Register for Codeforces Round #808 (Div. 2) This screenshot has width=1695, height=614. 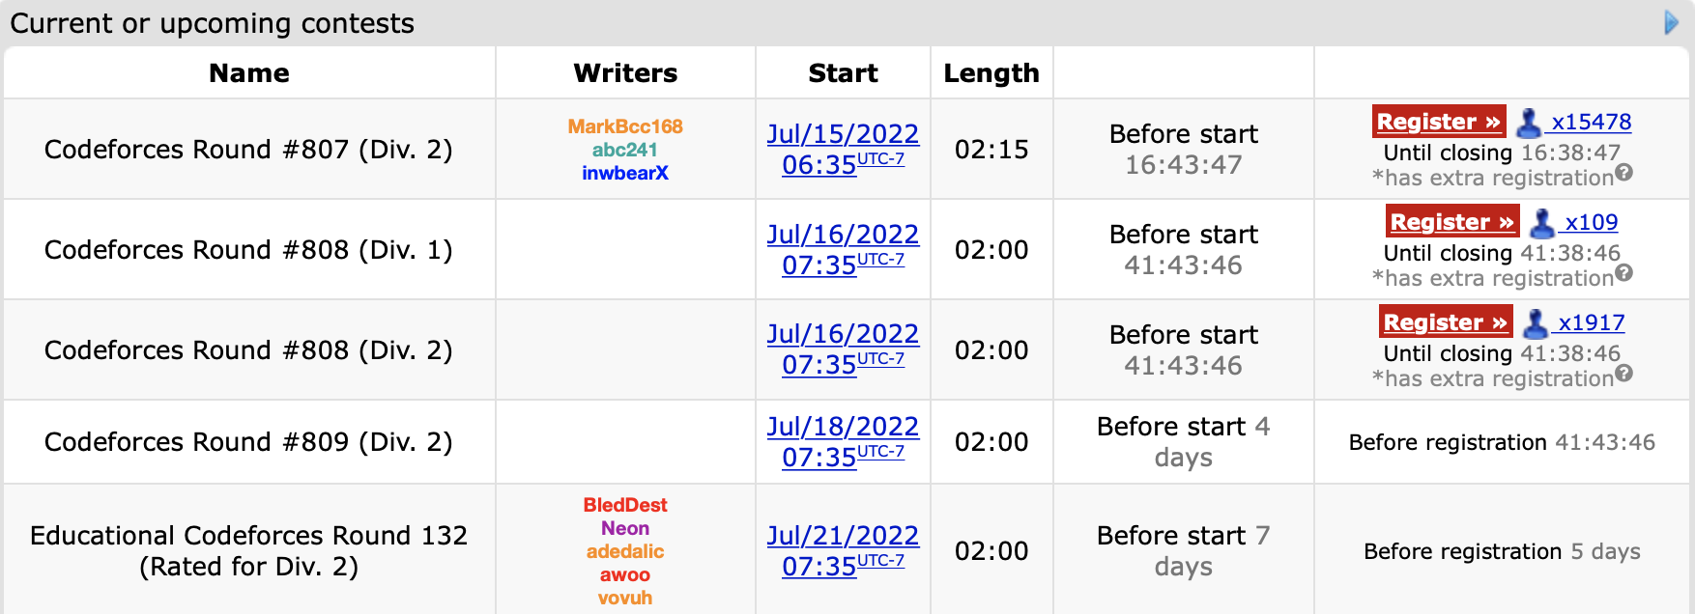1445,322
